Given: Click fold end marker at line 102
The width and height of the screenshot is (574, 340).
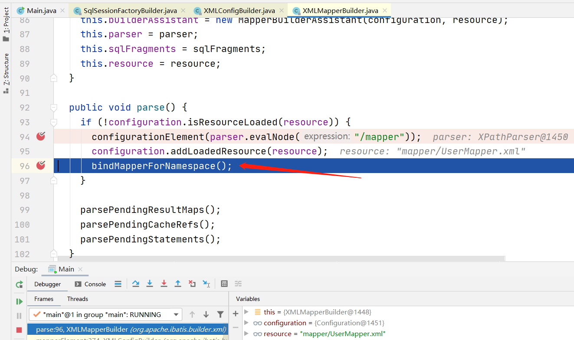Looking at the screenshot, I should click(53, 254).
